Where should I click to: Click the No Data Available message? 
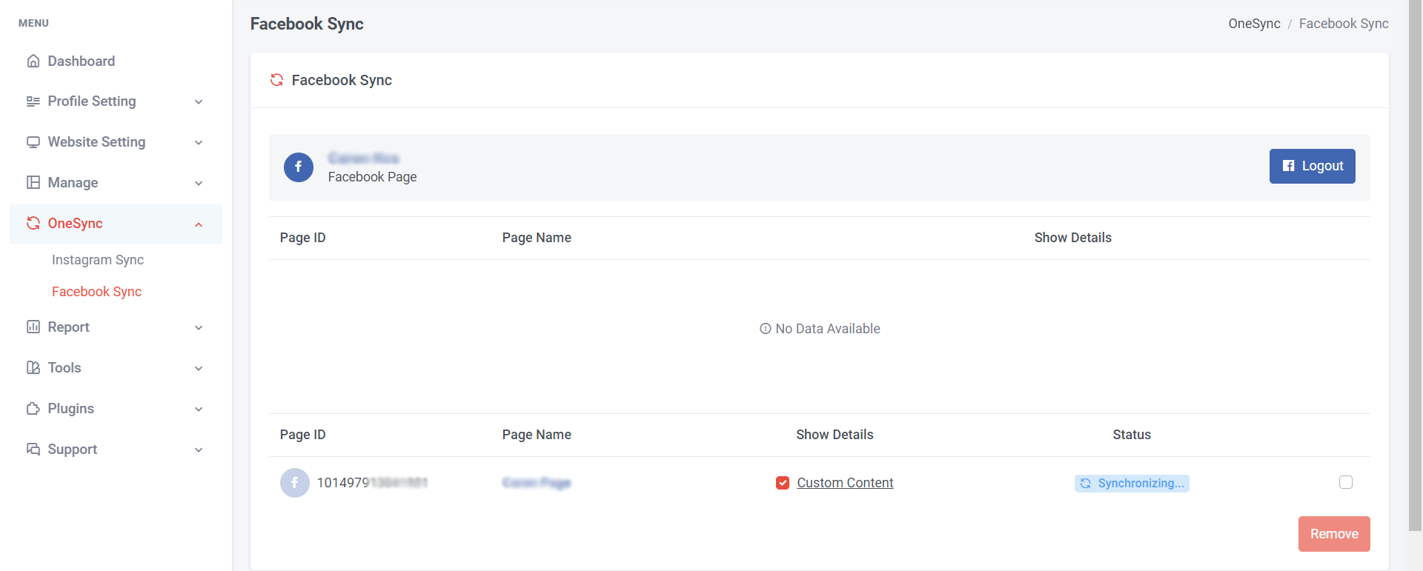[x=820, y=329]
